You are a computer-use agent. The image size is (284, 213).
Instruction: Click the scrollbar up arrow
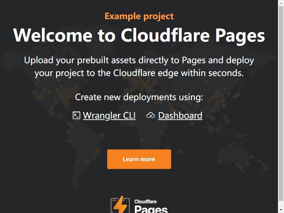[x=281, y=2]
